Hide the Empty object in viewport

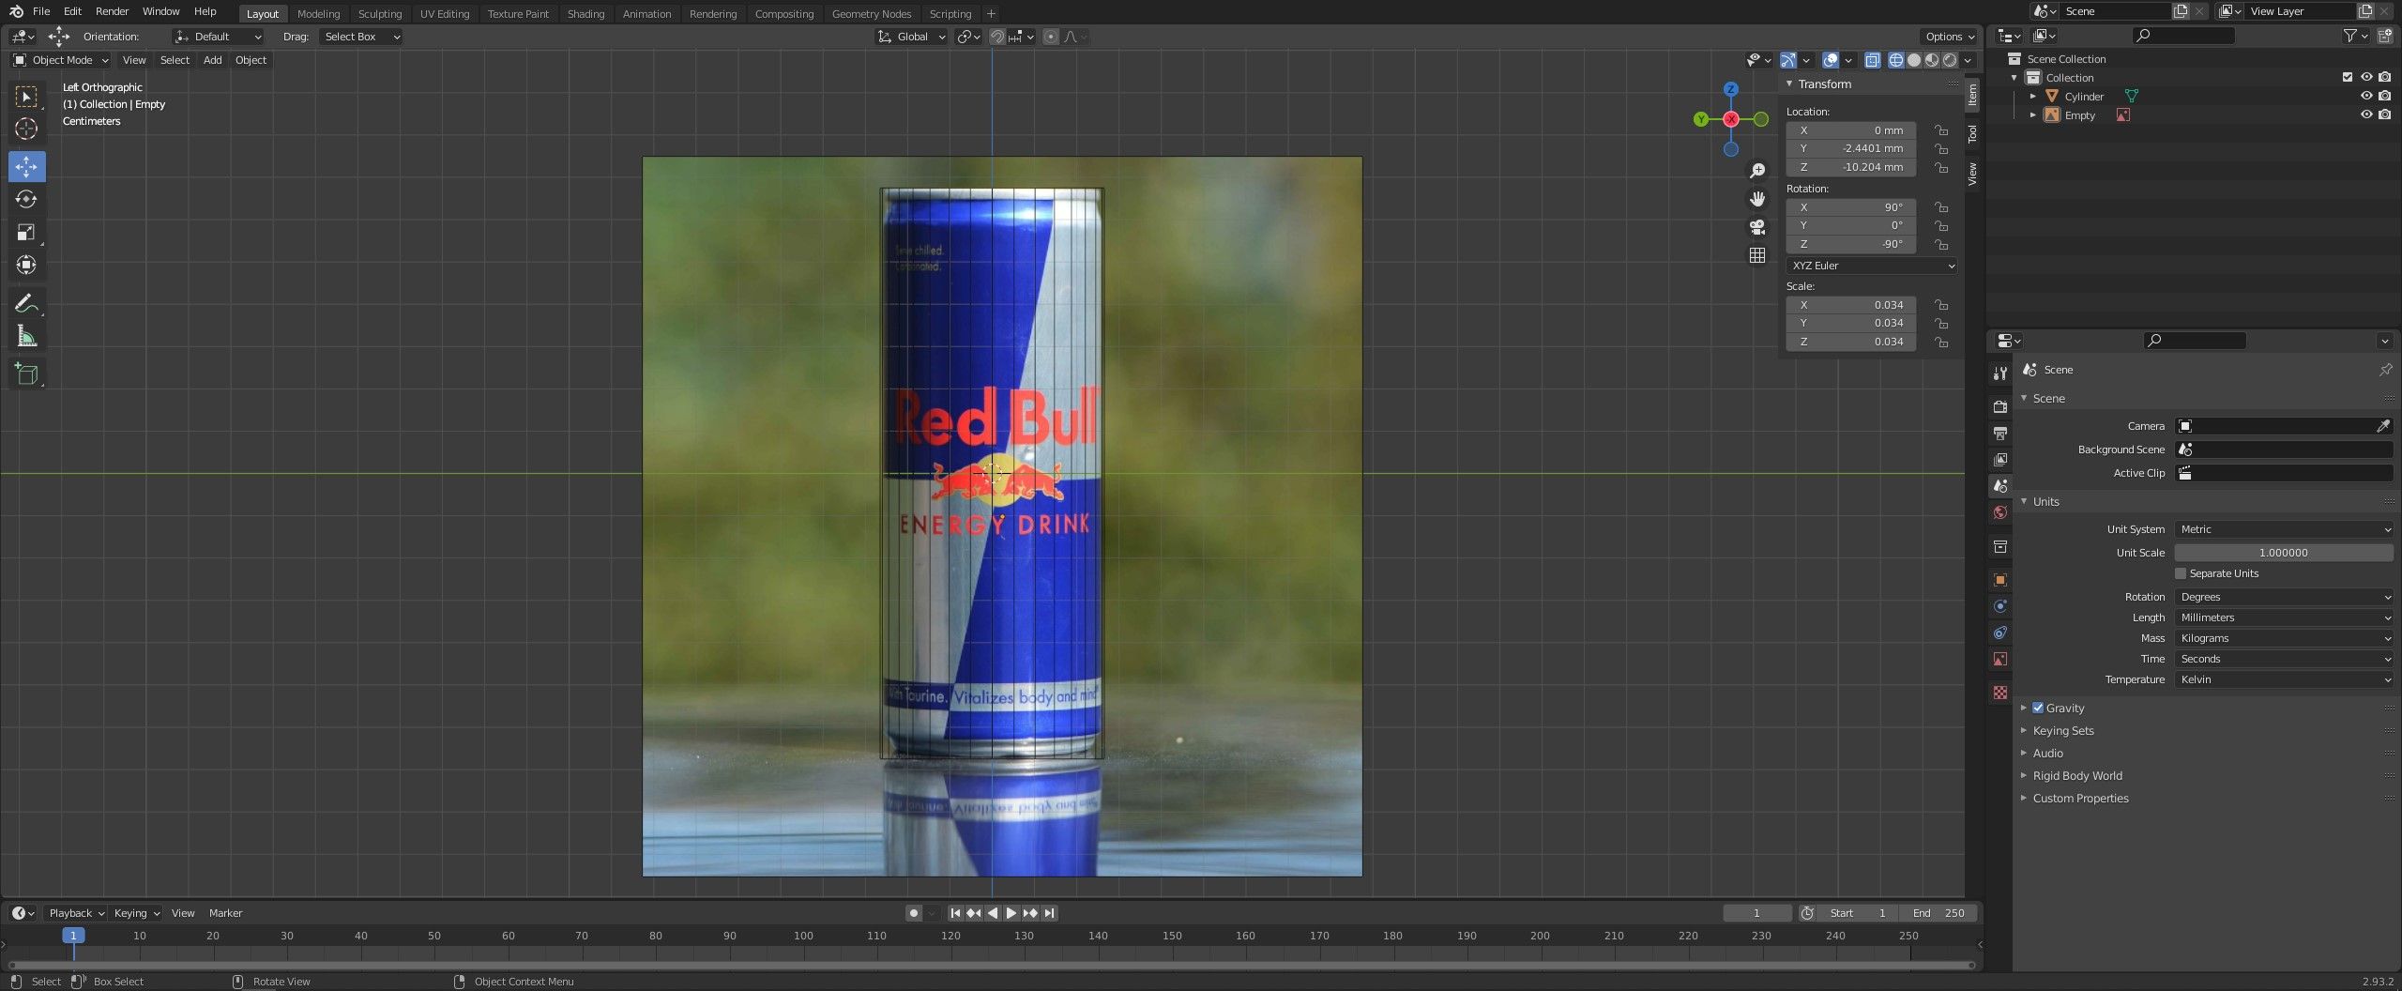(2366, 114)
